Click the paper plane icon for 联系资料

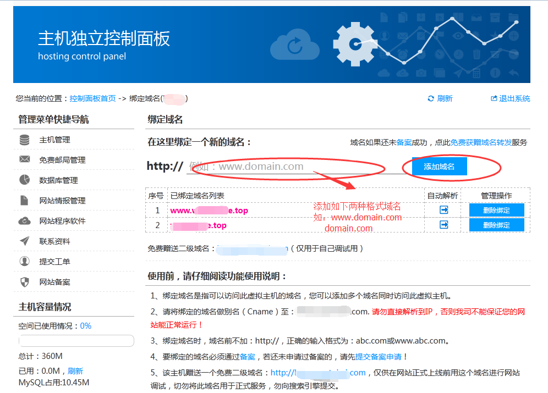pyautogui.click(x=24, y=241)
